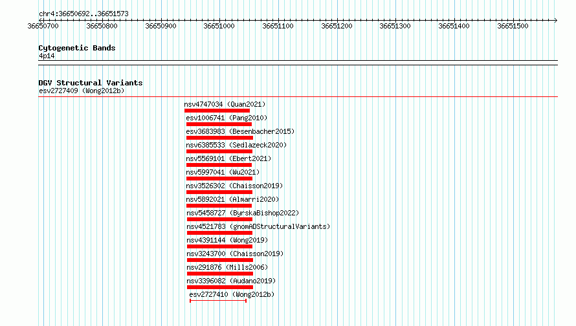Image resolution: width=576 pixels, height=326 pixels.
Task: Click the nsv4747034 (Quan2021) variant label
Action: click(225, 104)
